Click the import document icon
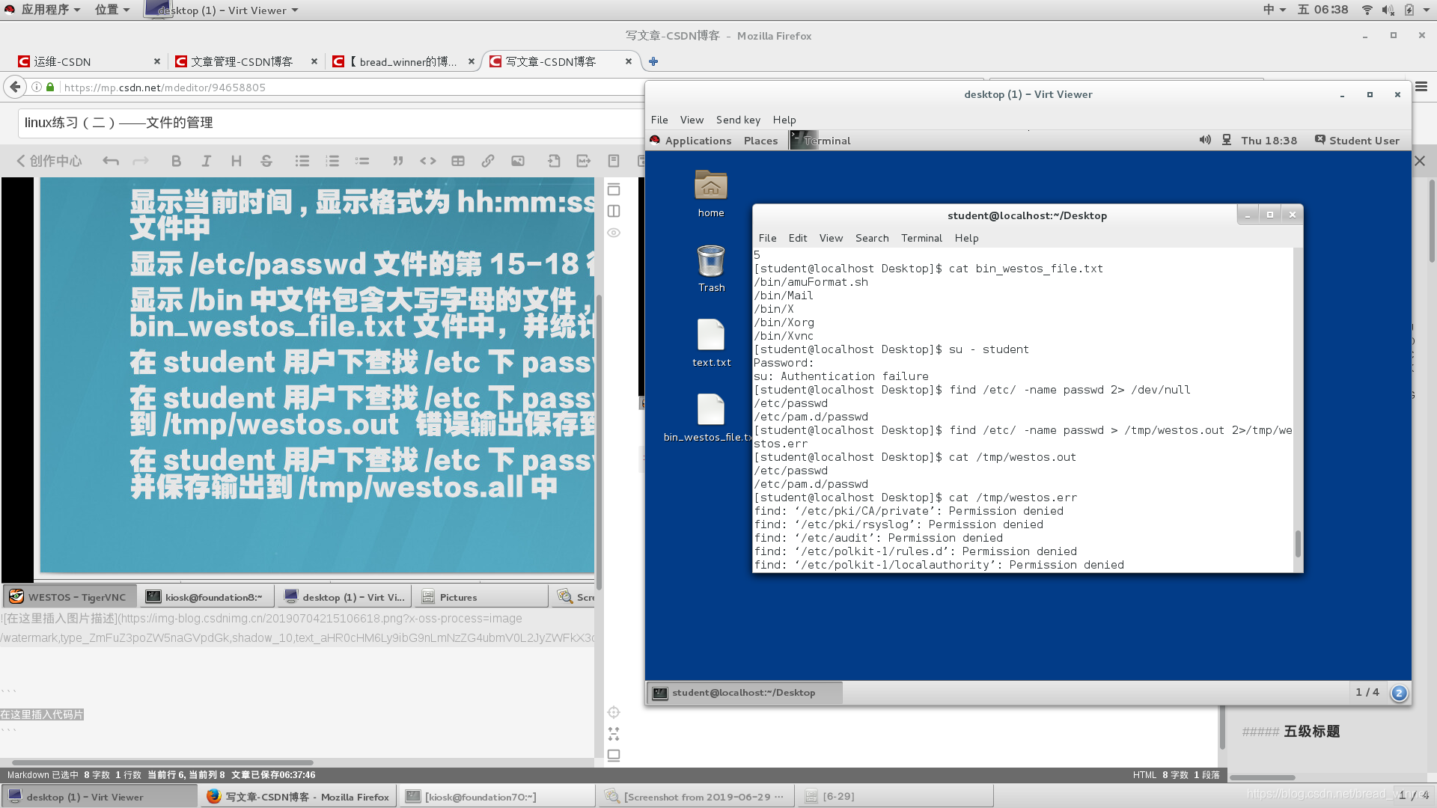 click(554, 161)
